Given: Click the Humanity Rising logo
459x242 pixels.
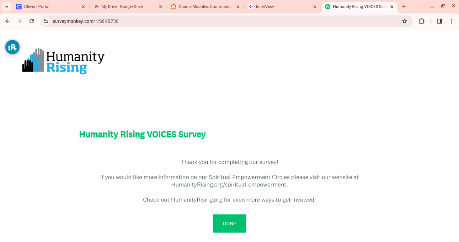Looking at the screenshot, I should (x=63, y=61).
